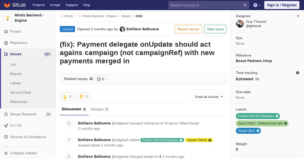Click the Closed status badge
This screenshot has width=304, height=159.
(x=67, y=29)
